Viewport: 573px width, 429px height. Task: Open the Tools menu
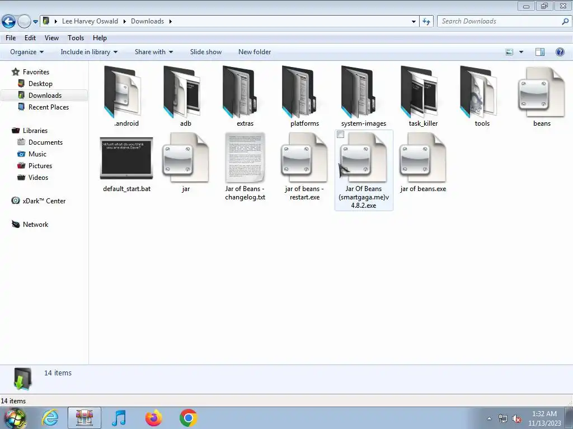[76, 38]
